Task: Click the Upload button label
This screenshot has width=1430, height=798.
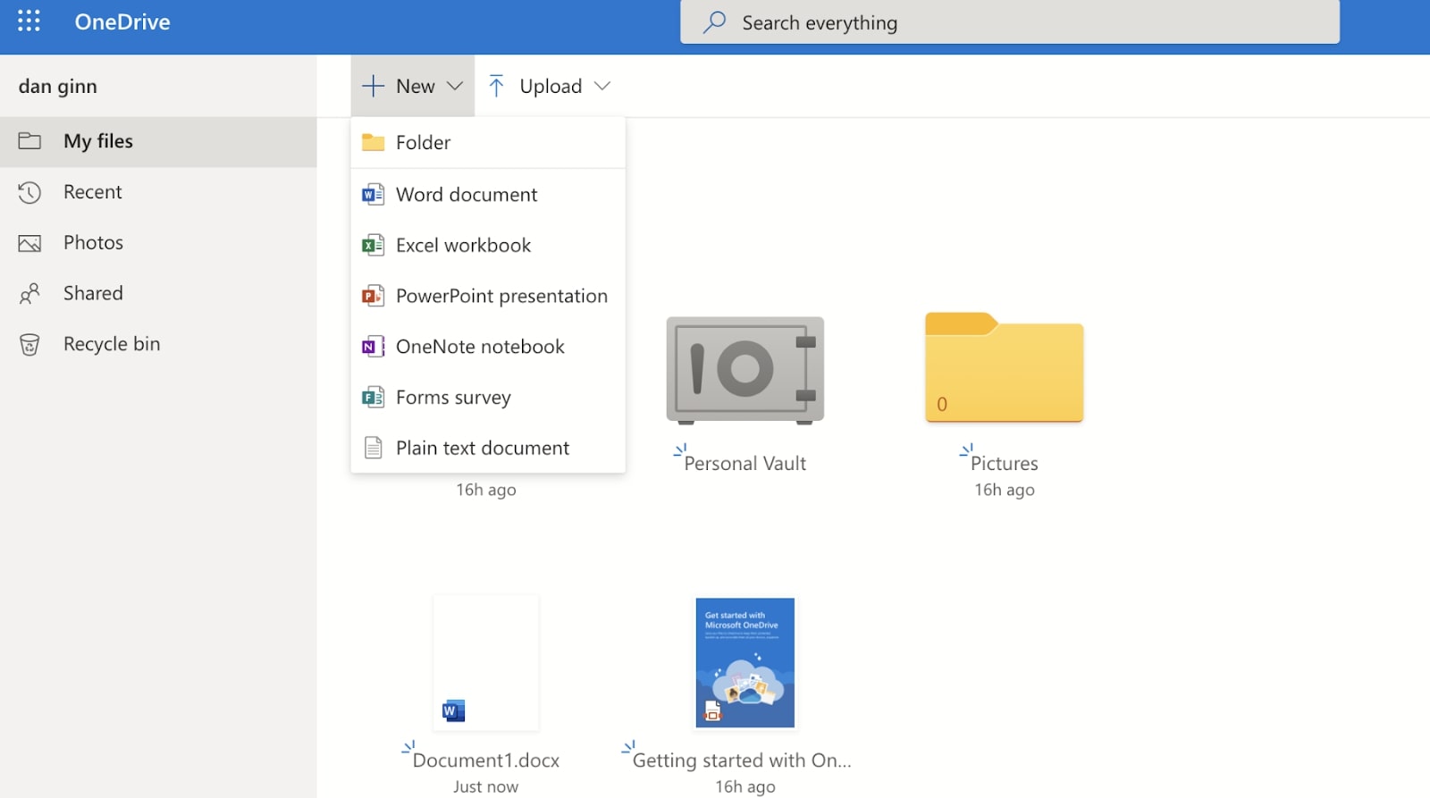Action: click(x=551, y=86)
